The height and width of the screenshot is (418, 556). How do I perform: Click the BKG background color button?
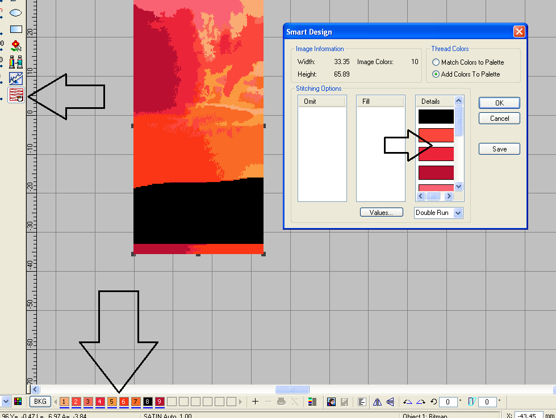[40, 402]
